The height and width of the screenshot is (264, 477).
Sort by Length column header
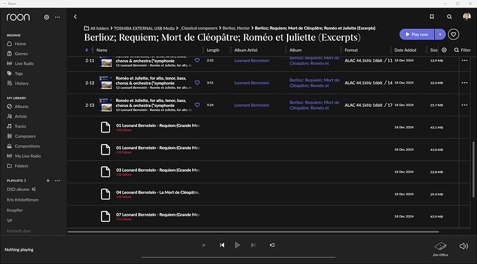[213, 50]
